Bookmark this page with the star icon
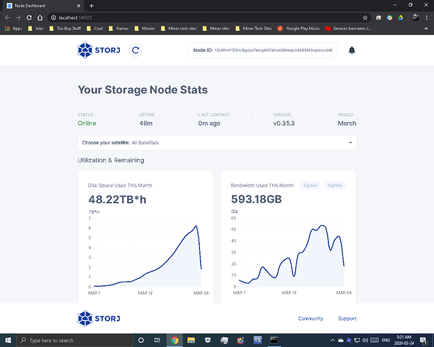Image resolution: width=434 pixels, height=347 pixels. click(x=366, y=17)
